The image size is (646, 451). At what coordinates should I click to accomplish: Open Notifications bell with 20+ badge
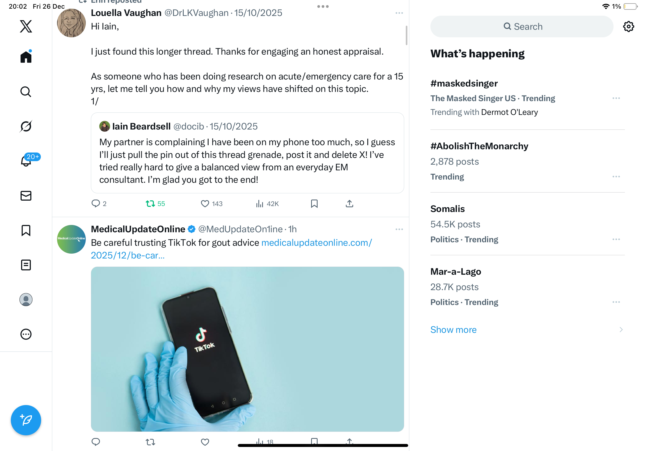click(26, 161)
